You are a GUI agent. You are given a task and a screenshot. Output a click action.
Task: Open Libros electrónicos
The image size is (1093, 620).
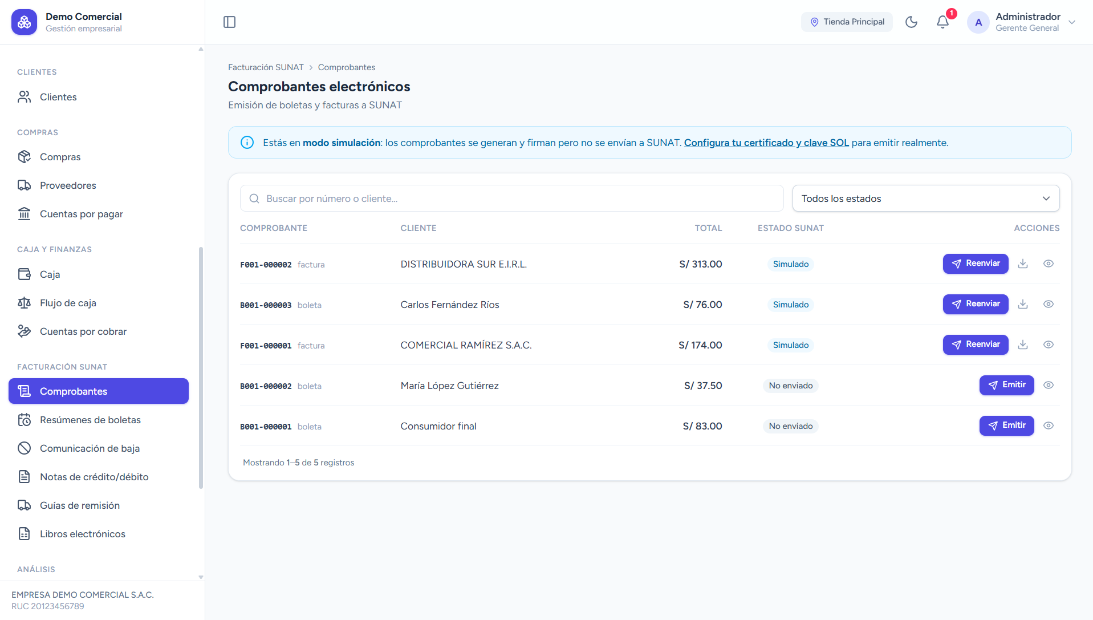(99, 534)
